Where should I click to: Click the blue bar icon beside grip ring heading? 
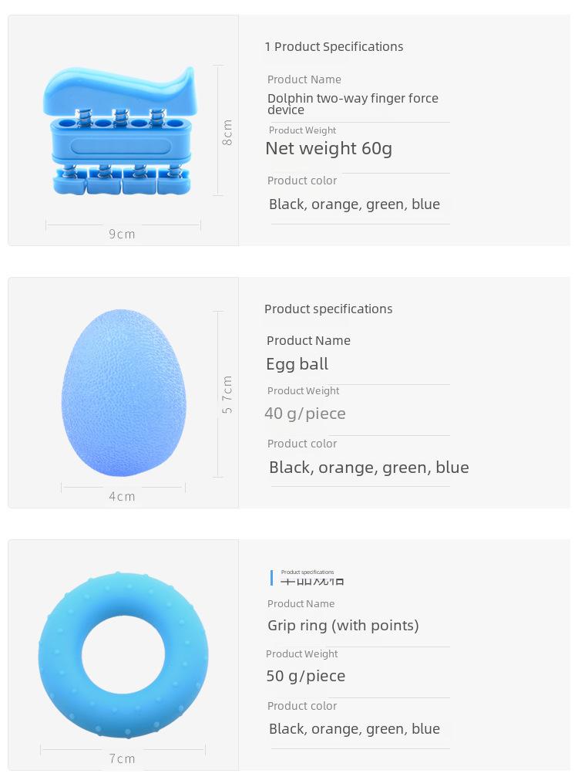pos(271,578)
